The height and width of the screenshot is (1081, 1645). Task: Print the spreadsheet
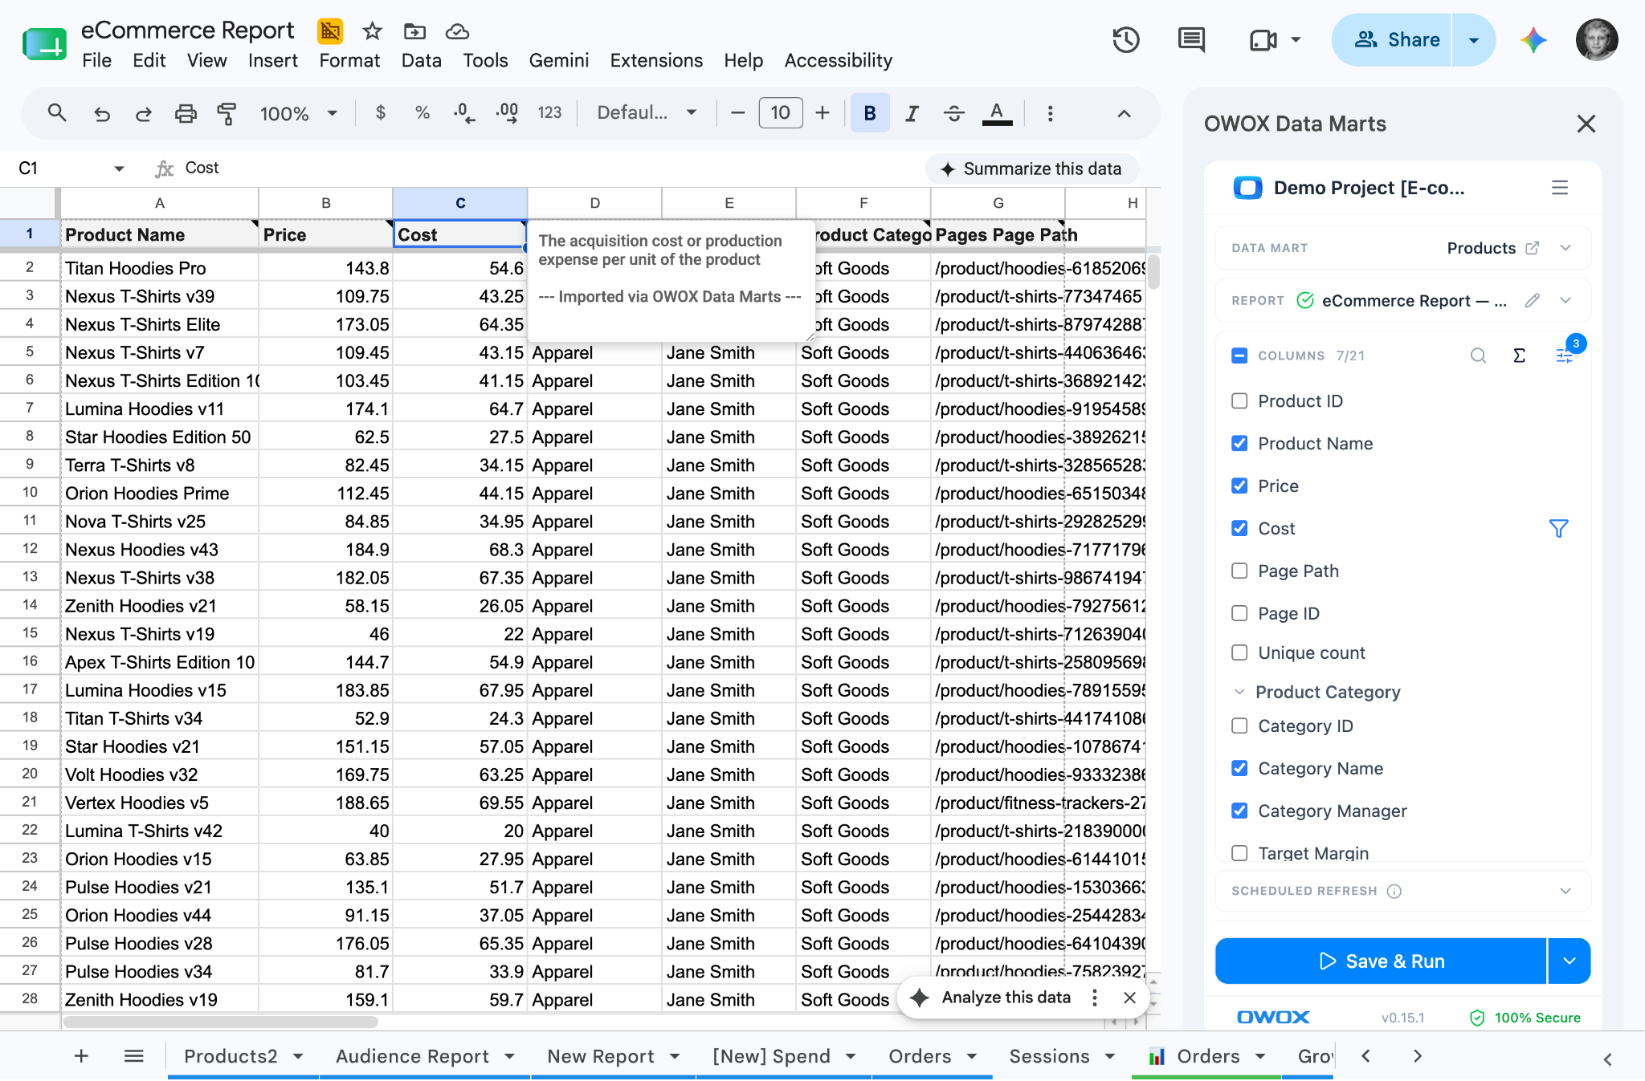(x=186, y=113)
